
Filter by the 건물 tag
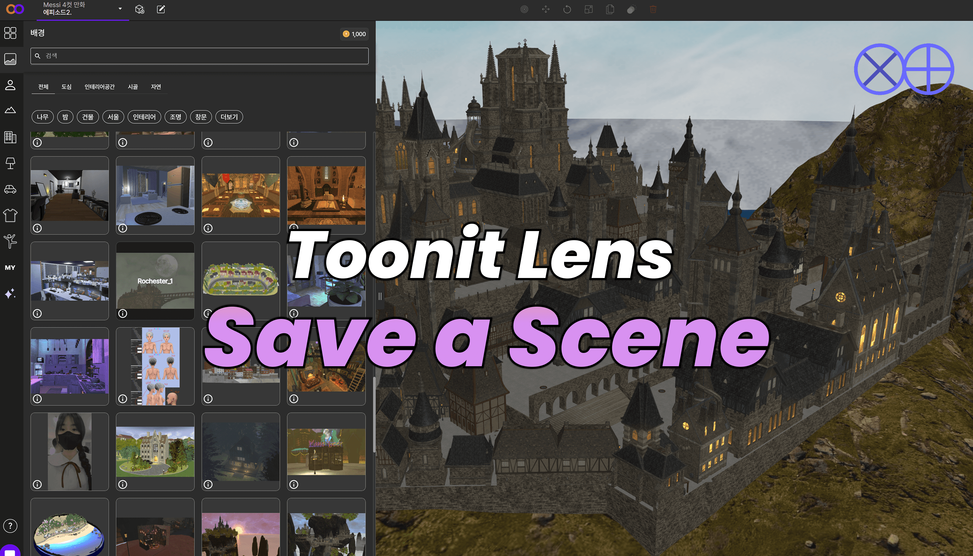(x=88, y=117)
